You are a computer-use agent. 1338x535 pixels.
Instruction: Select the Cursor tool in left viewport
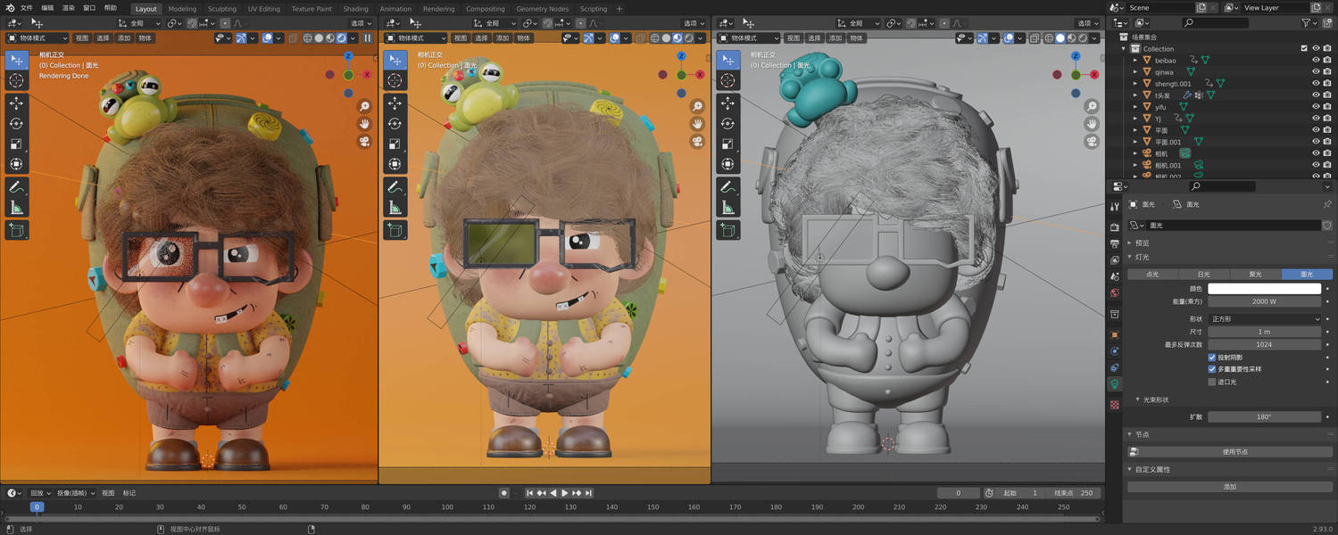(x=16, y=80)
